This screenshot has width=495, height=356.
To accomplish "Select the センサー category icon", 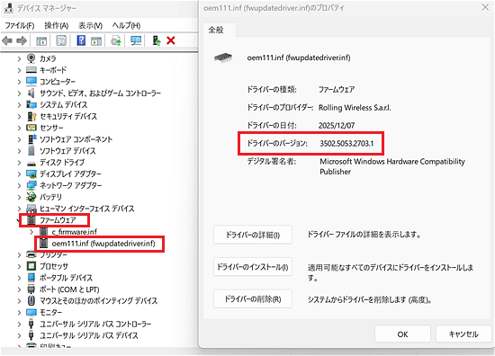I will point(31,128).
